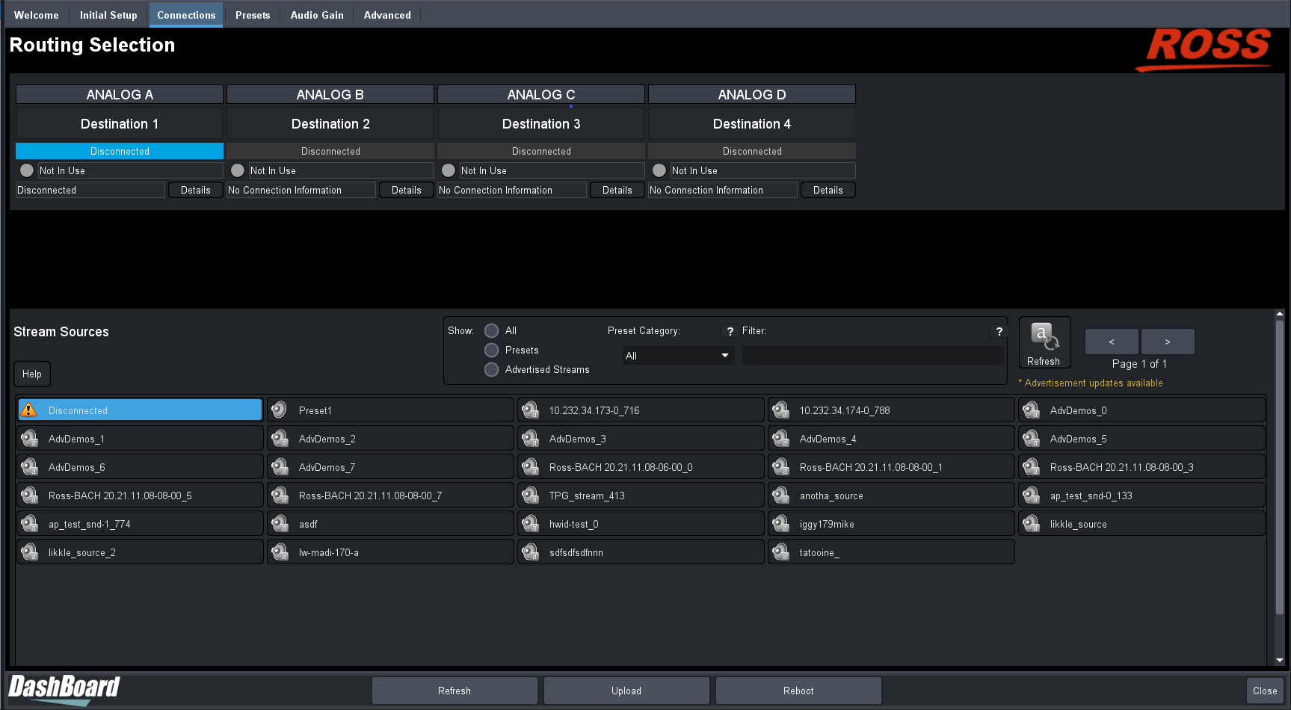Screen dimensions: 1291x710
Task: Click the help icon beside Preset Category
Action: pos(730,331)
